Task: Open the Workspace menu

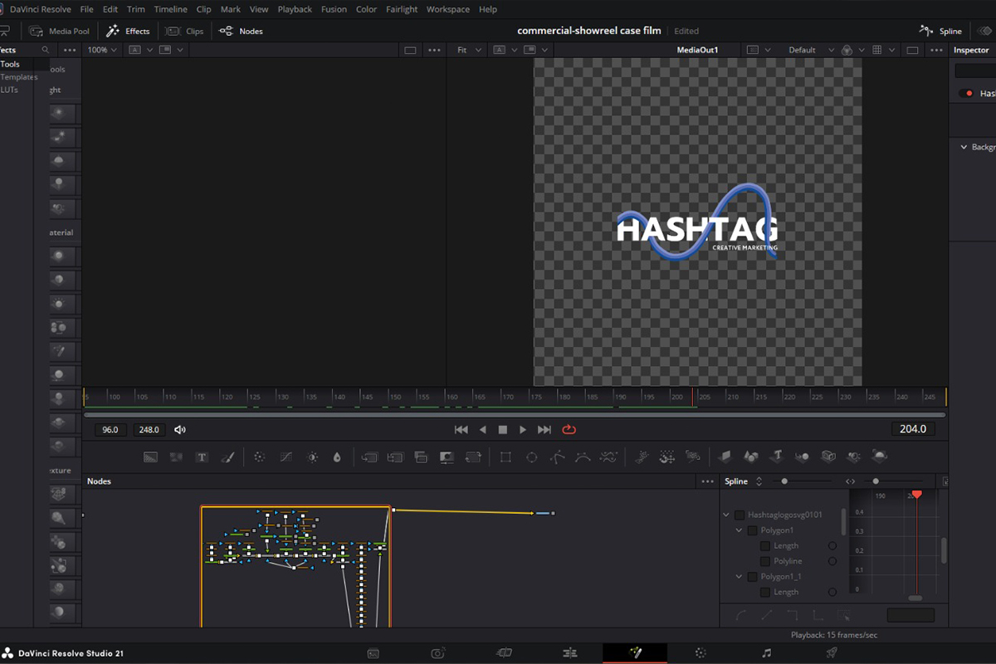Action: 448,9
